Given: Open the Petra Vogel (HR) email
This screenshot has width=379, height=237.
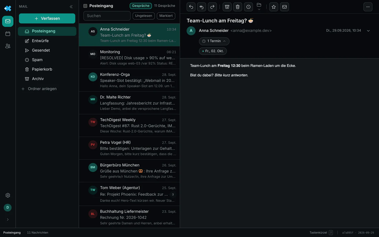Looking at the screenshot, I should pos(129,148).
